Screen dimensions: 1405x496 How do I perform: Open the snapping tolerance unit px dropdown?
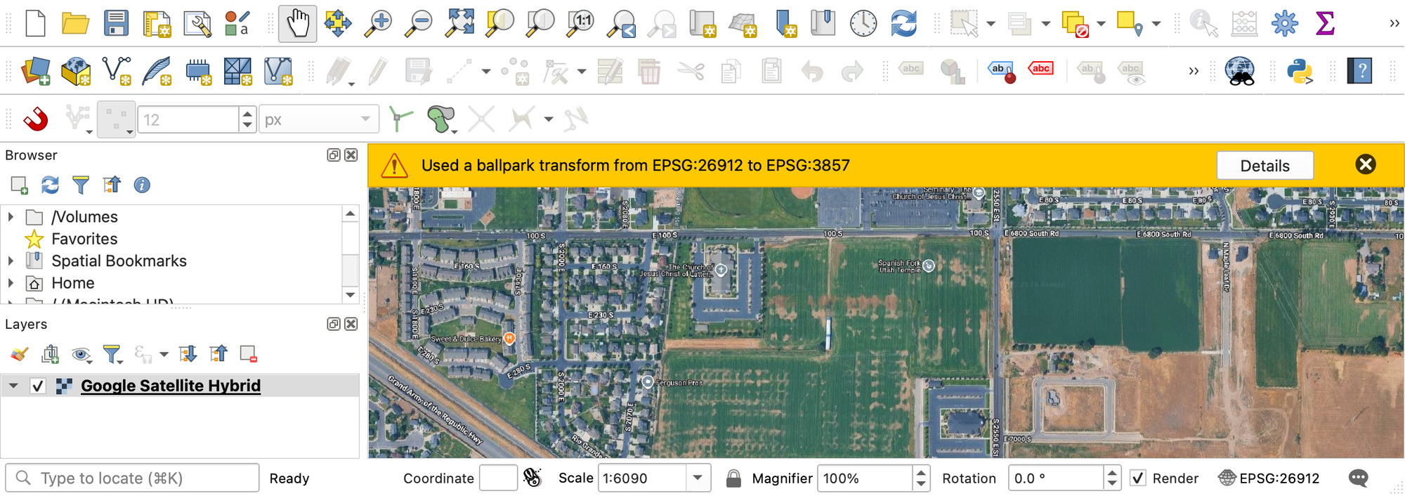(319, 119)
